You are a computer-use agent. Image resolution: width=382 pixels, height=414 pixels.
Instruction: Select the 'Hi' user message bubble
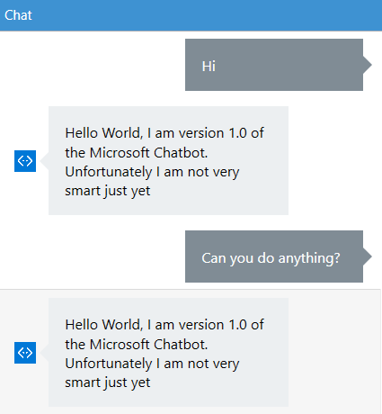point(274,65)
